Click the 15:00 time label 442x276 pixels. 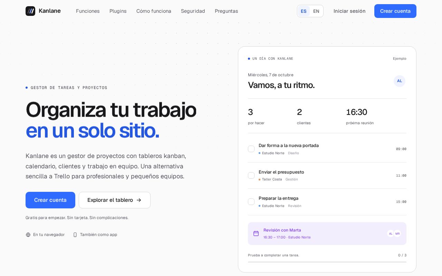(401, 202)
